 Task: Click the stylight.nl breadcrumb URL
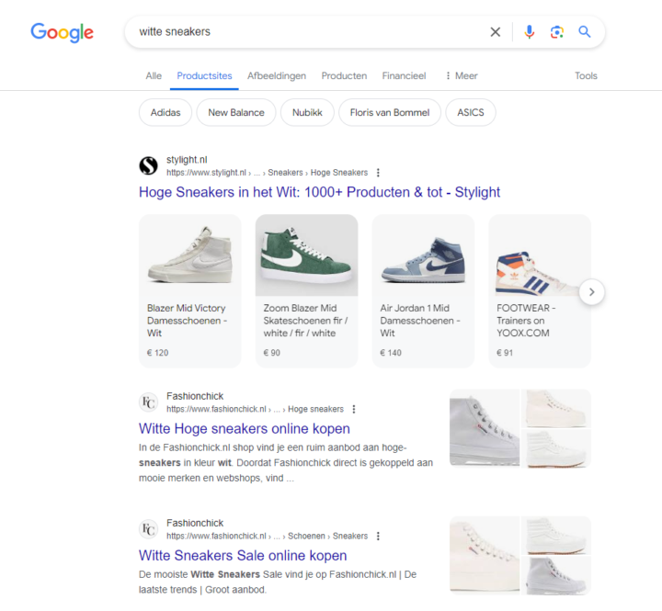[x=267, y=173]
